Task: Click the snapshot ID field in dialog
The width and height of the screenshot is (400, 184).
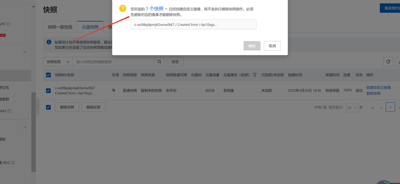Action: click(x=194, y=24)
